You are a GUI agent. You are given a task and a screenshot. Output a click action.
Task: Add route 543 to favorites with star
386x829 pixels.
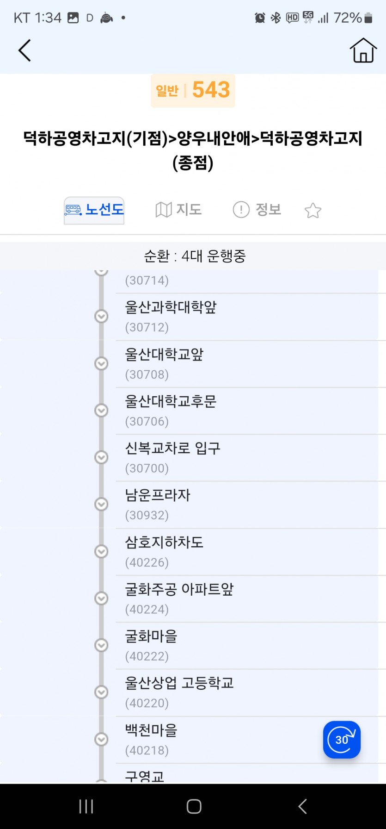313,211
